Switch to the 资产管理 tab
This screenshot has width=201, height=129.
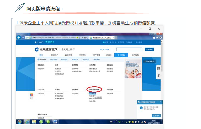click(x=97, y=55)
